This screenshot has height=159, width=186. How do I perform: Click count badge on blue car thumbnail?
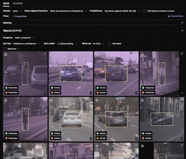tap(91, 93)
